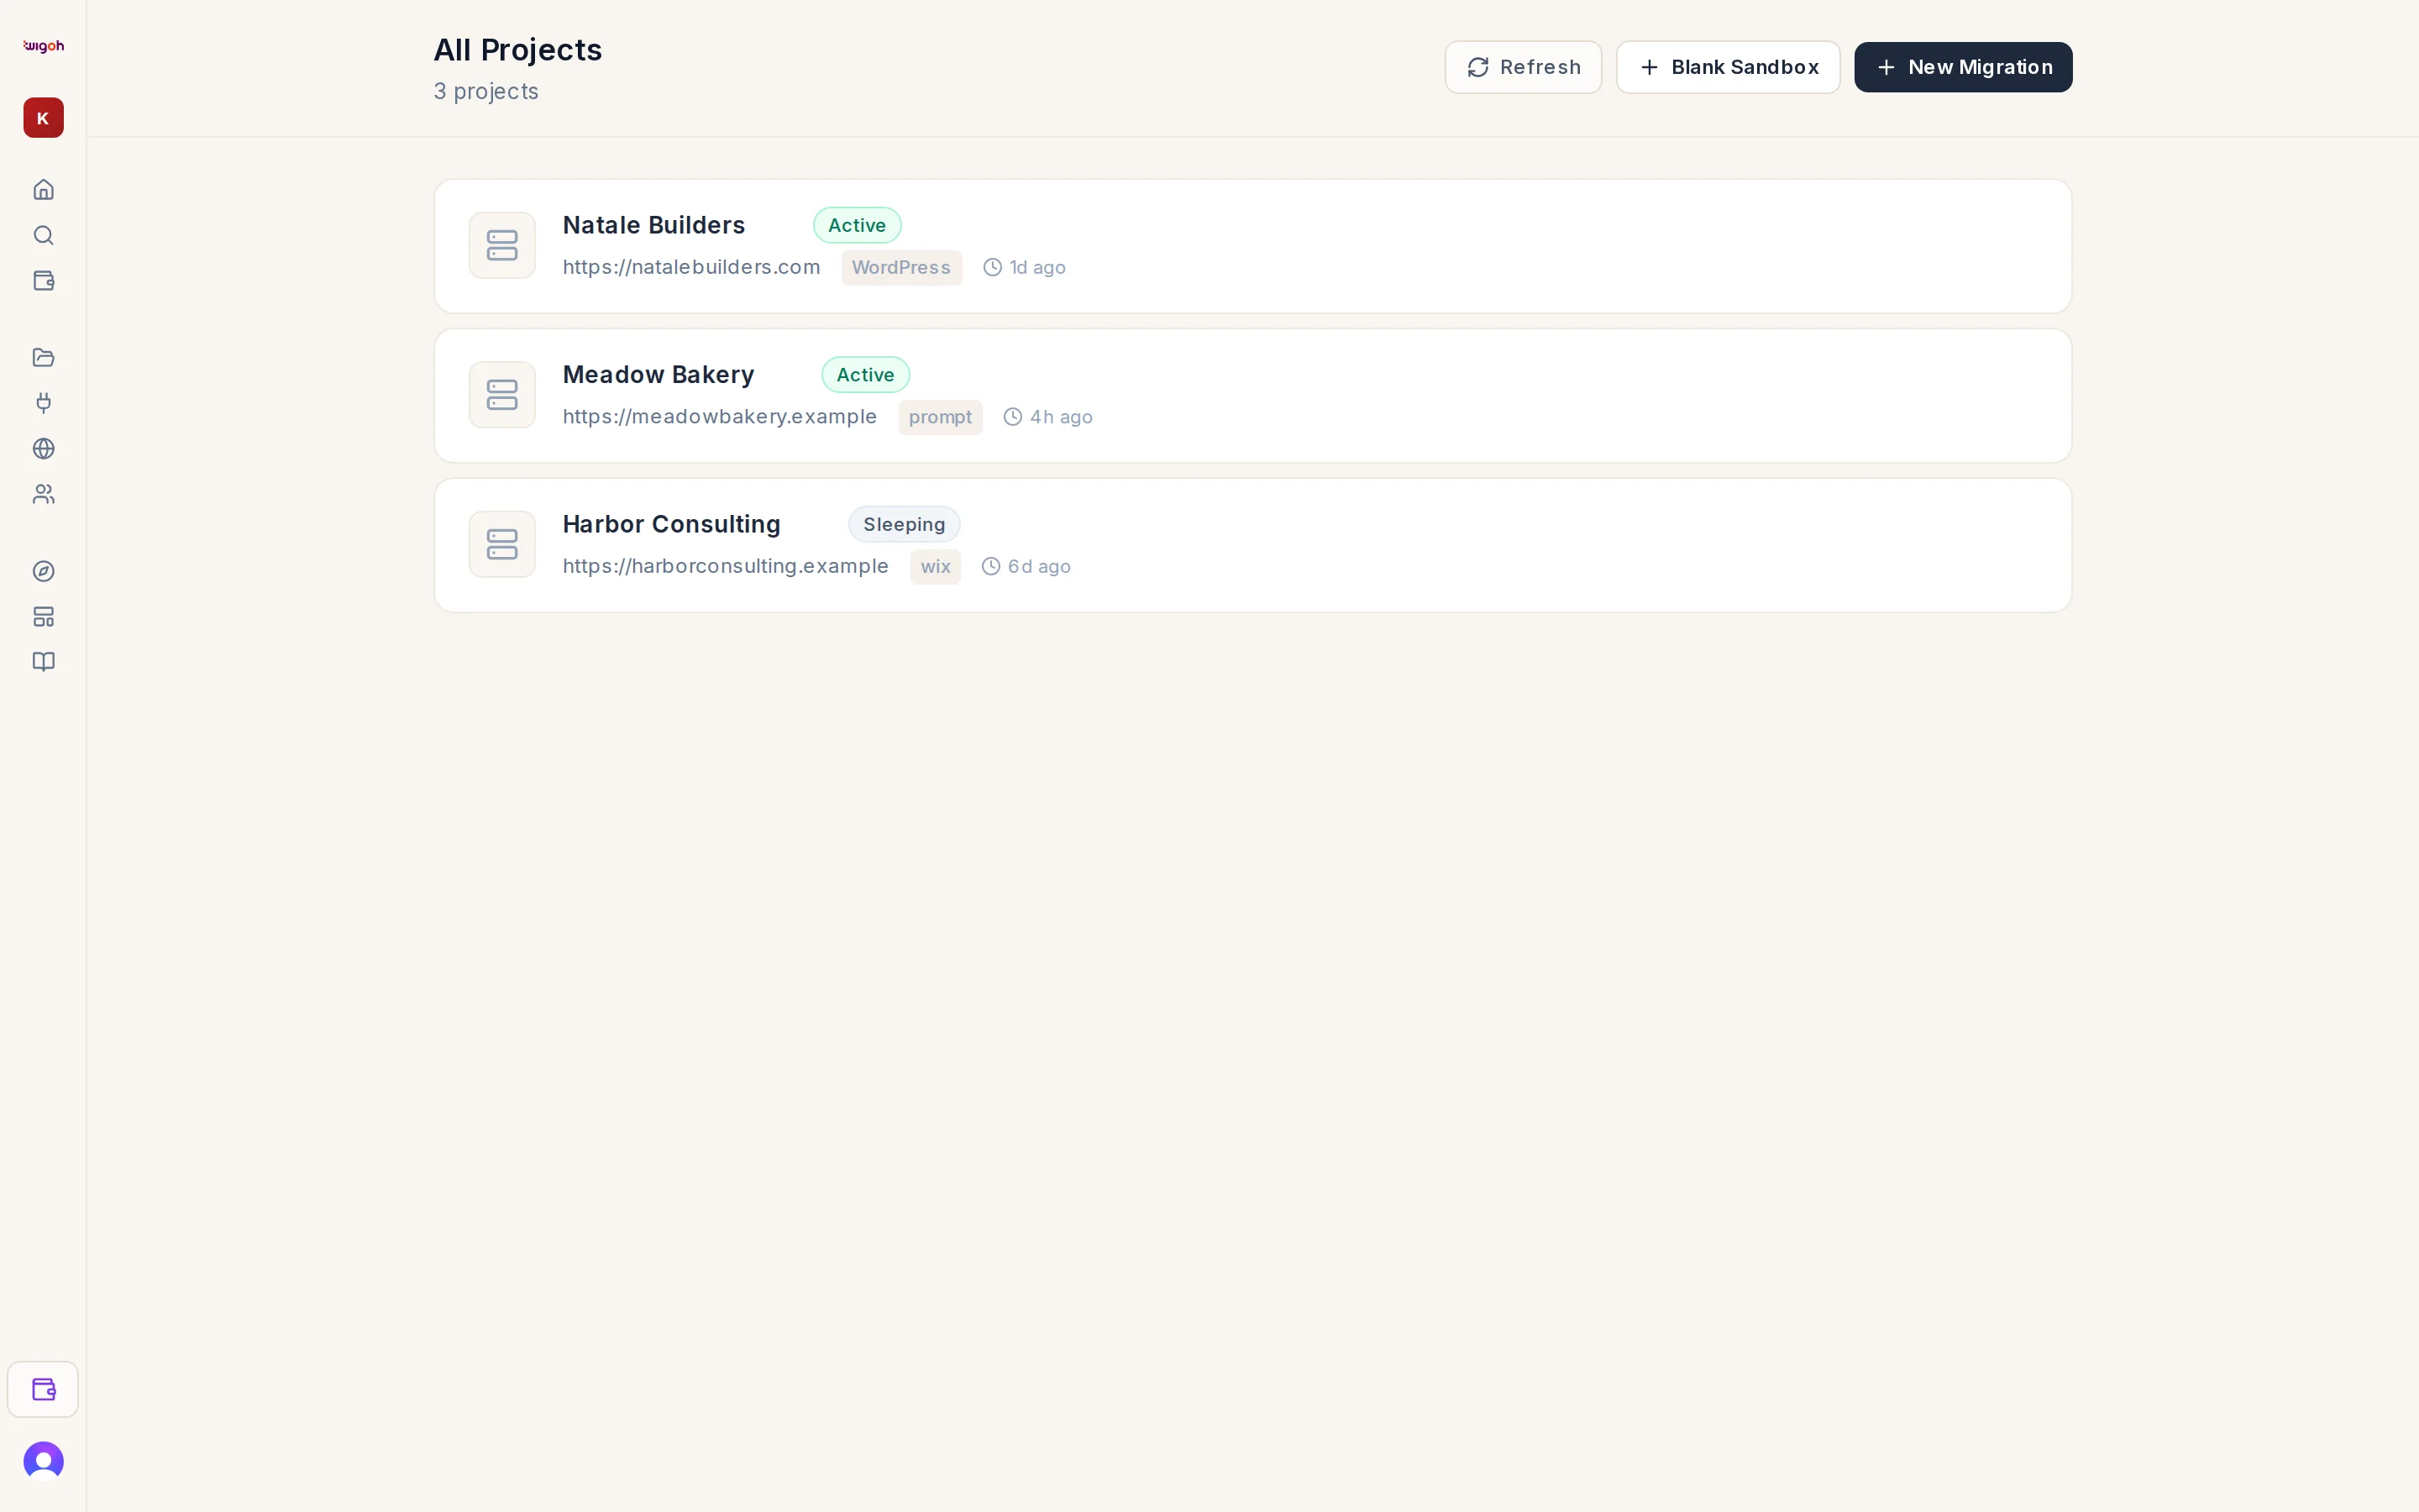Viewport: 2419px width, 1512px height.
Task: Click the 1d ago timestamp
Action: tap(1025, 267)
